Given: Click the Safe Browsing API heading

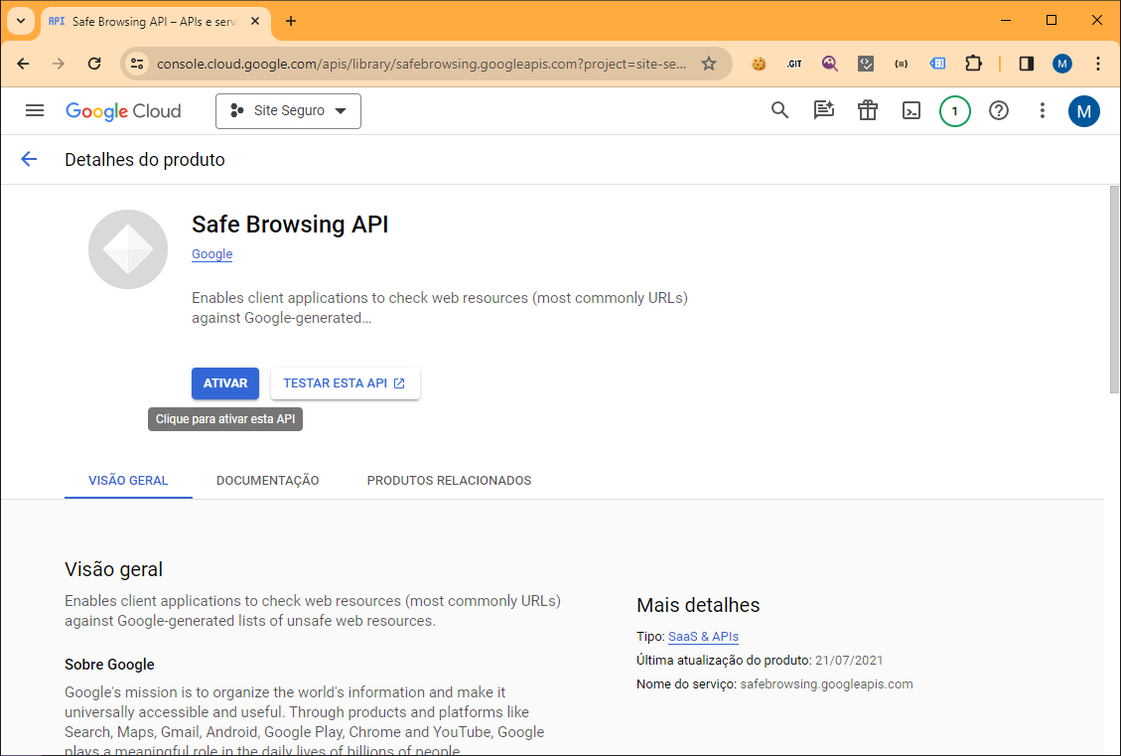Looking at the screenshot, I should [x=290, y=225].
